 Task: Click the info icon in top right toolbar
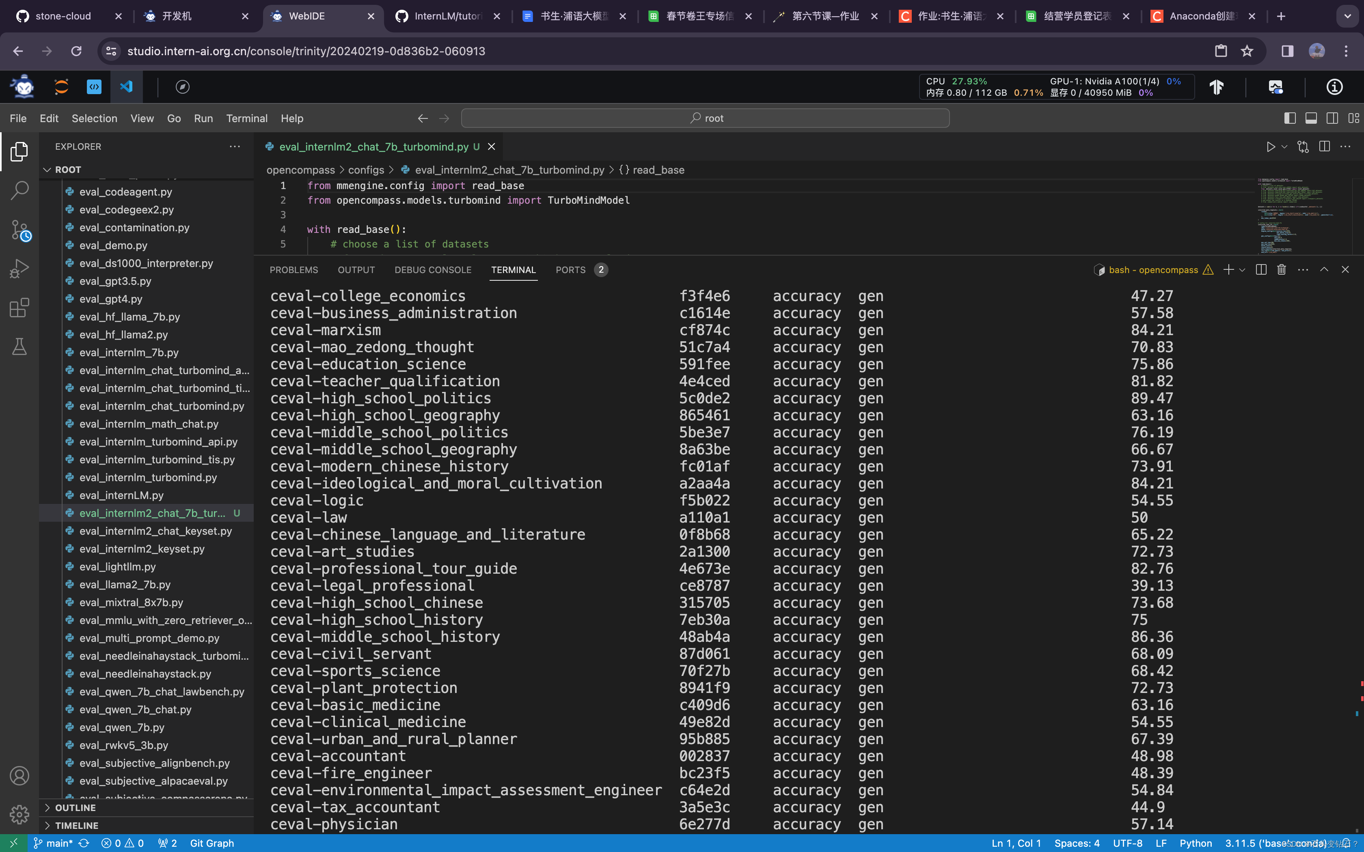[x=1335, y=87]
